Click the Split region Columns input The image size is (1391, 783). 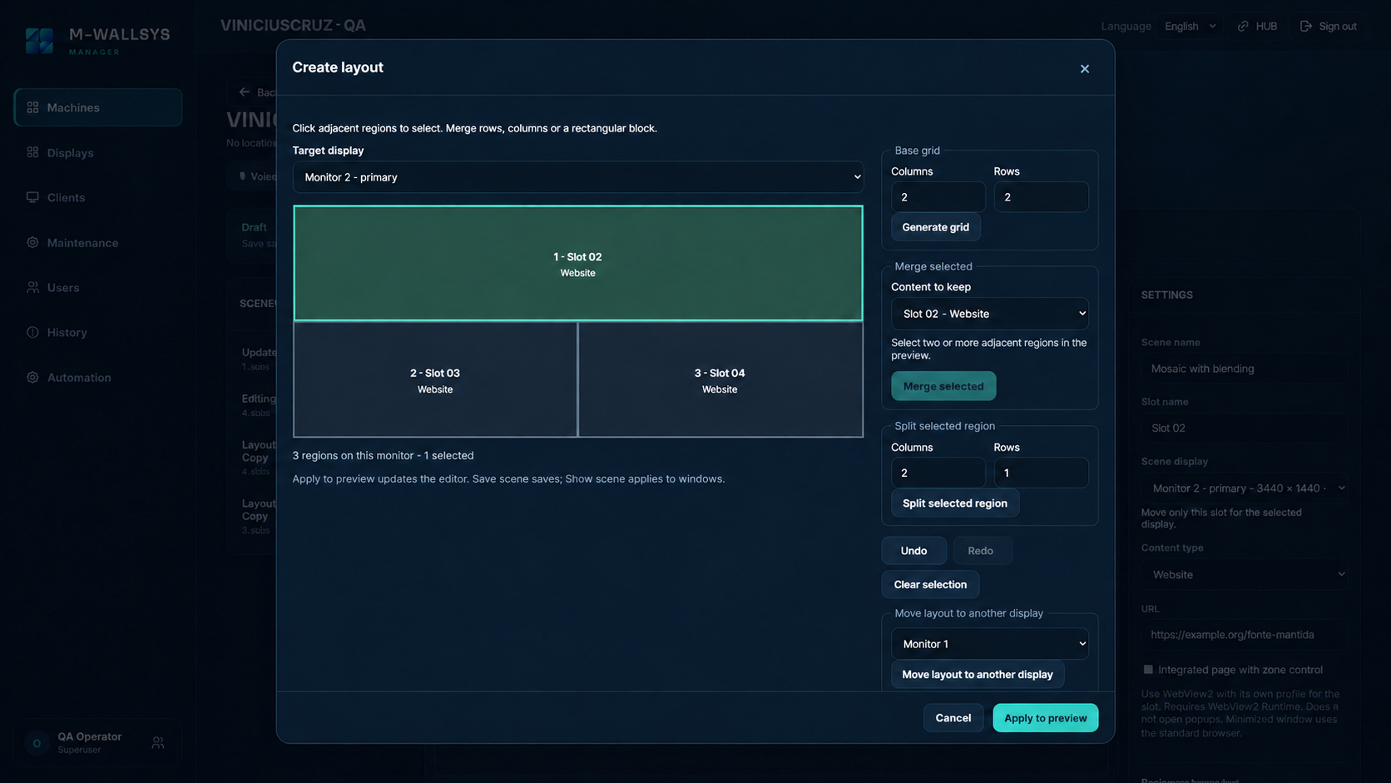pyautogui.click(x=938, y=473)
